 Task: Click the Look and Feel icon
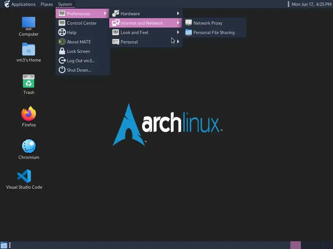click(x=115, y=32)
